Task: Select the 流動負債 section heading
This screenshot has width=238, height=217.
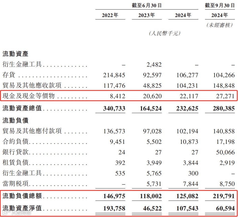Action: [15, 121]
